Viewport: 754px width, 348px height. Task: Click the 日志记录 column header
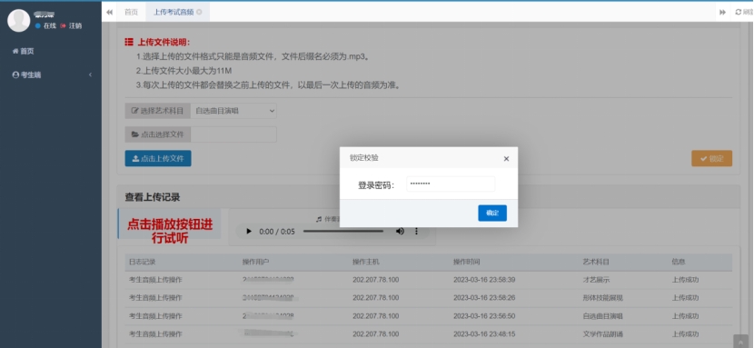pyautogui.click(x=143, y=262)
